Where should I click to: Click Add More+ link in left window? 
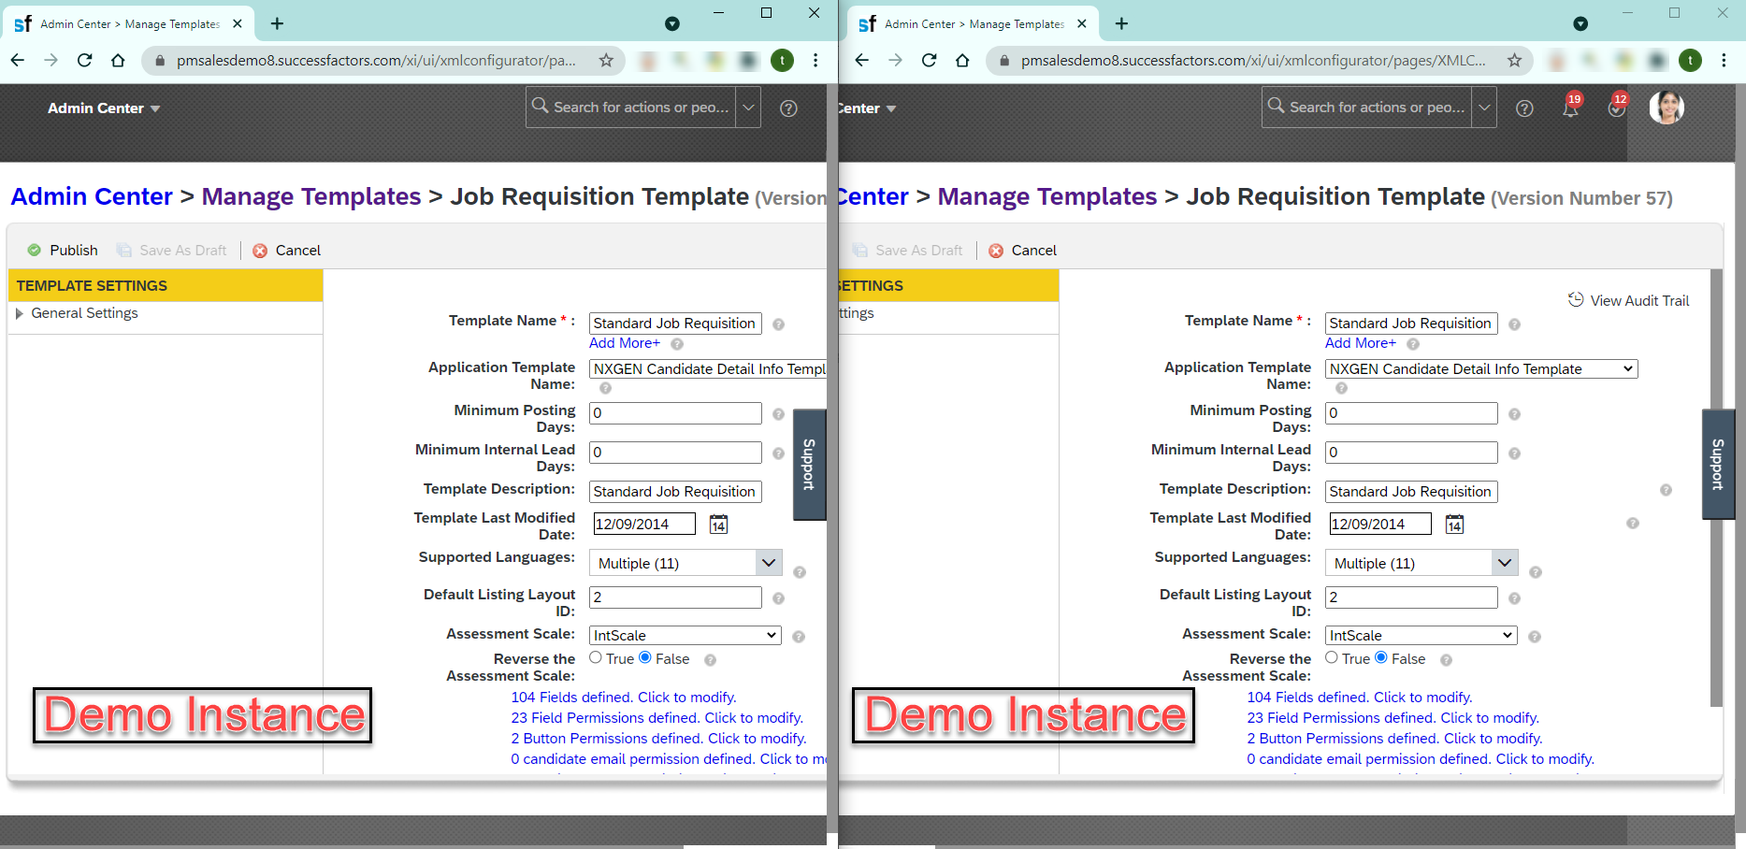pos(625,343)
